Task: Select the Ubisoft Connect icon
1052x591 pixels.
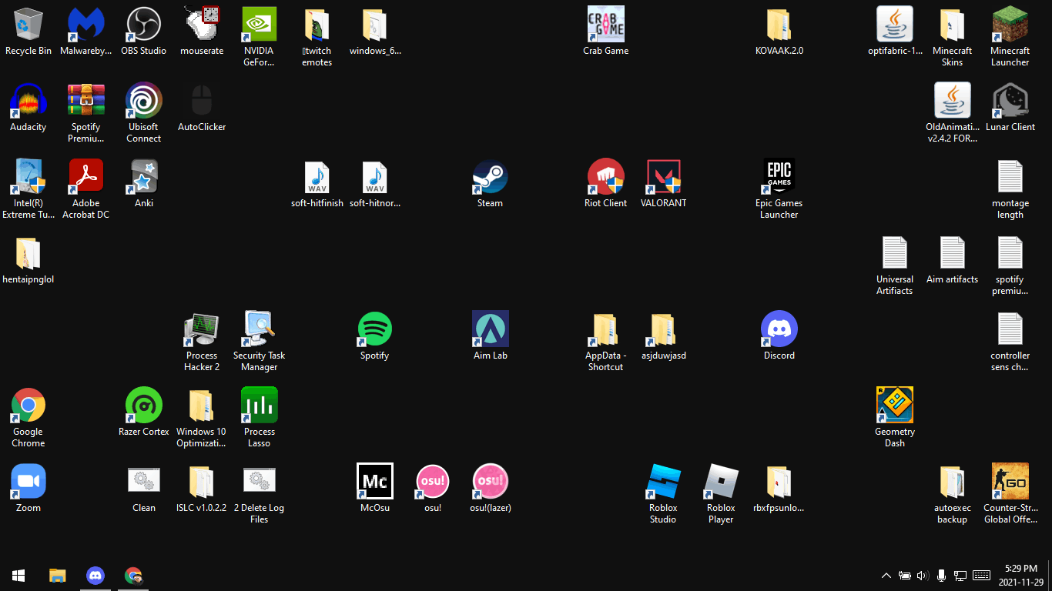Action: click(x=144, y=101)
